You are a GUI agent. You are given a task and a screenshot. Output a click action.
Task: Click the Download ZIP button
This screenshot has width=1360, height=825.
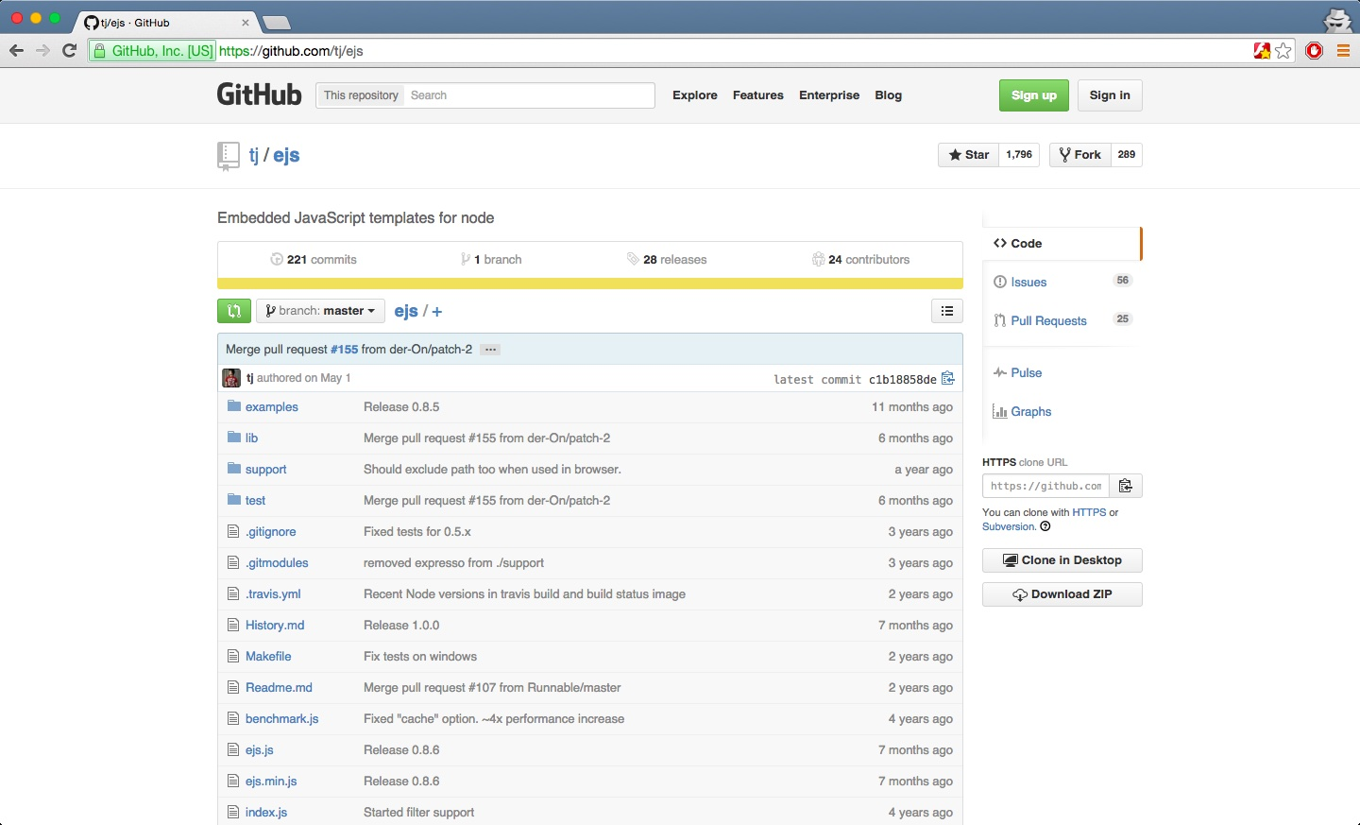(x=1062, y=594)
